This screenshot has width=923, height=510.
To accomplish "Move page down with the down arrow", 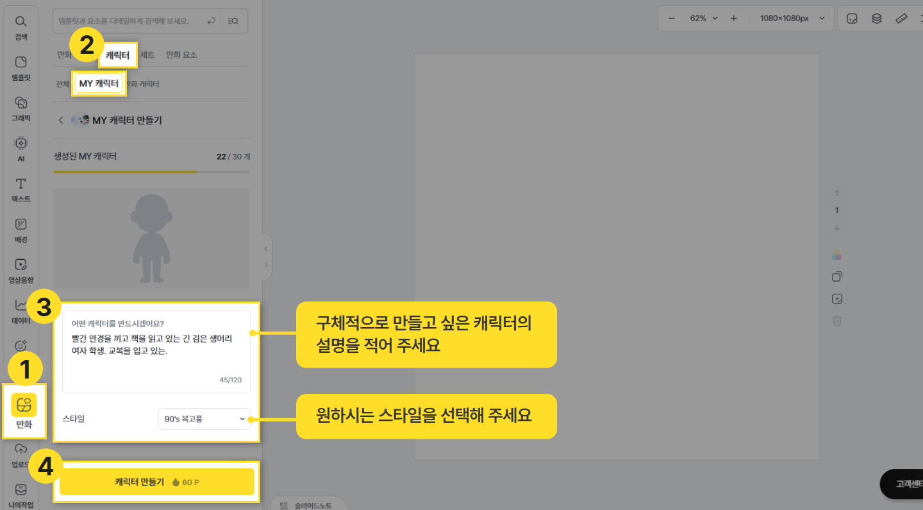I will [836, 228].
